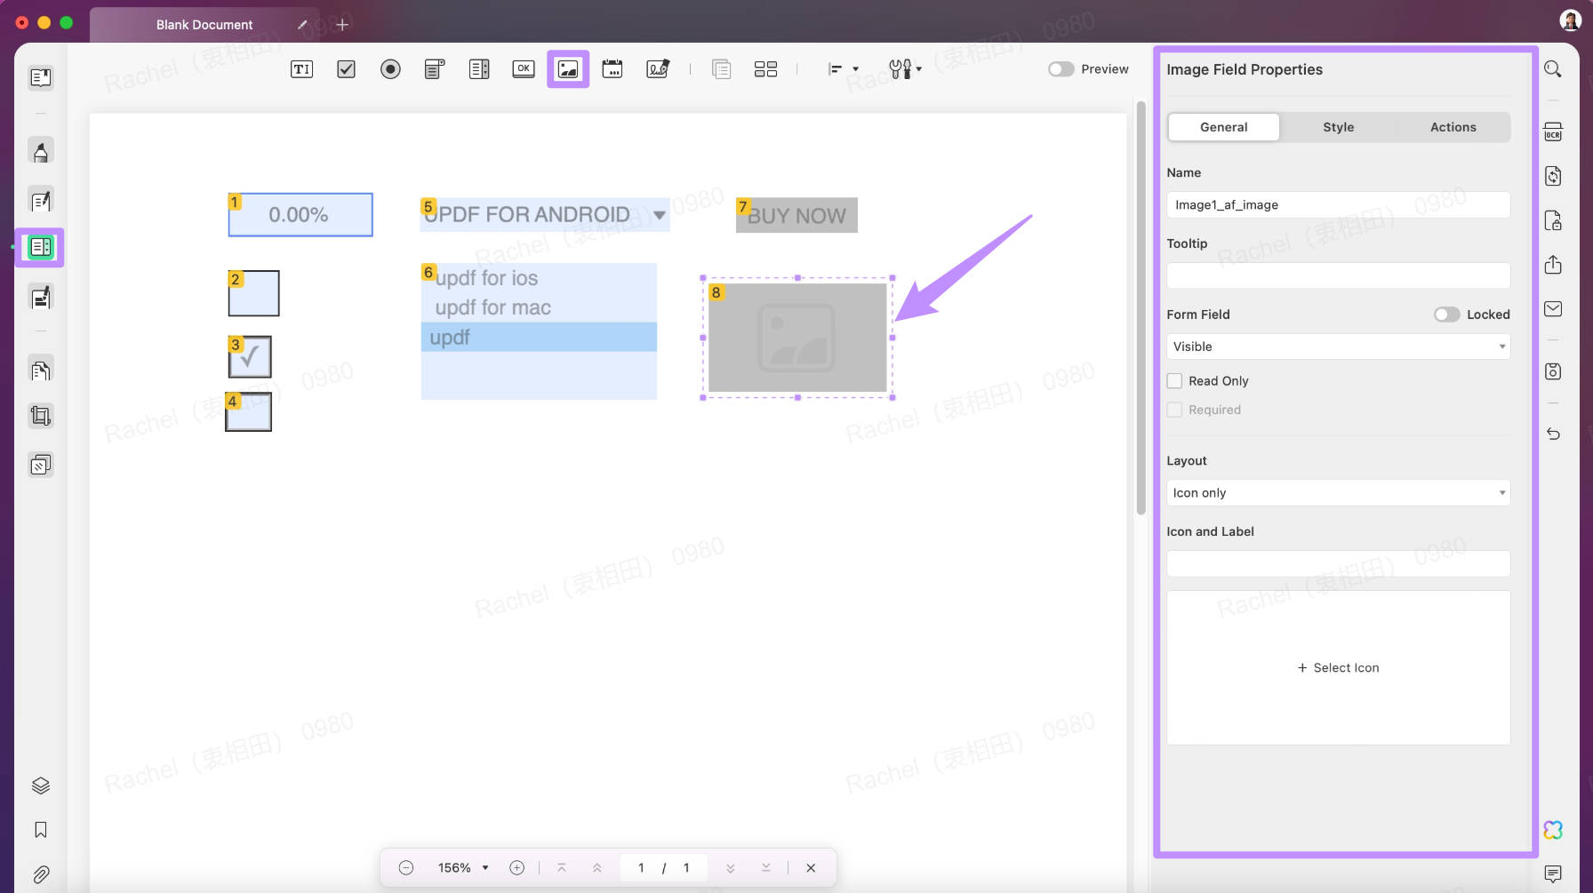Click the Tooltip input field
The height and width of the screenshot is (893, 1593).
tap(1337, 275)
